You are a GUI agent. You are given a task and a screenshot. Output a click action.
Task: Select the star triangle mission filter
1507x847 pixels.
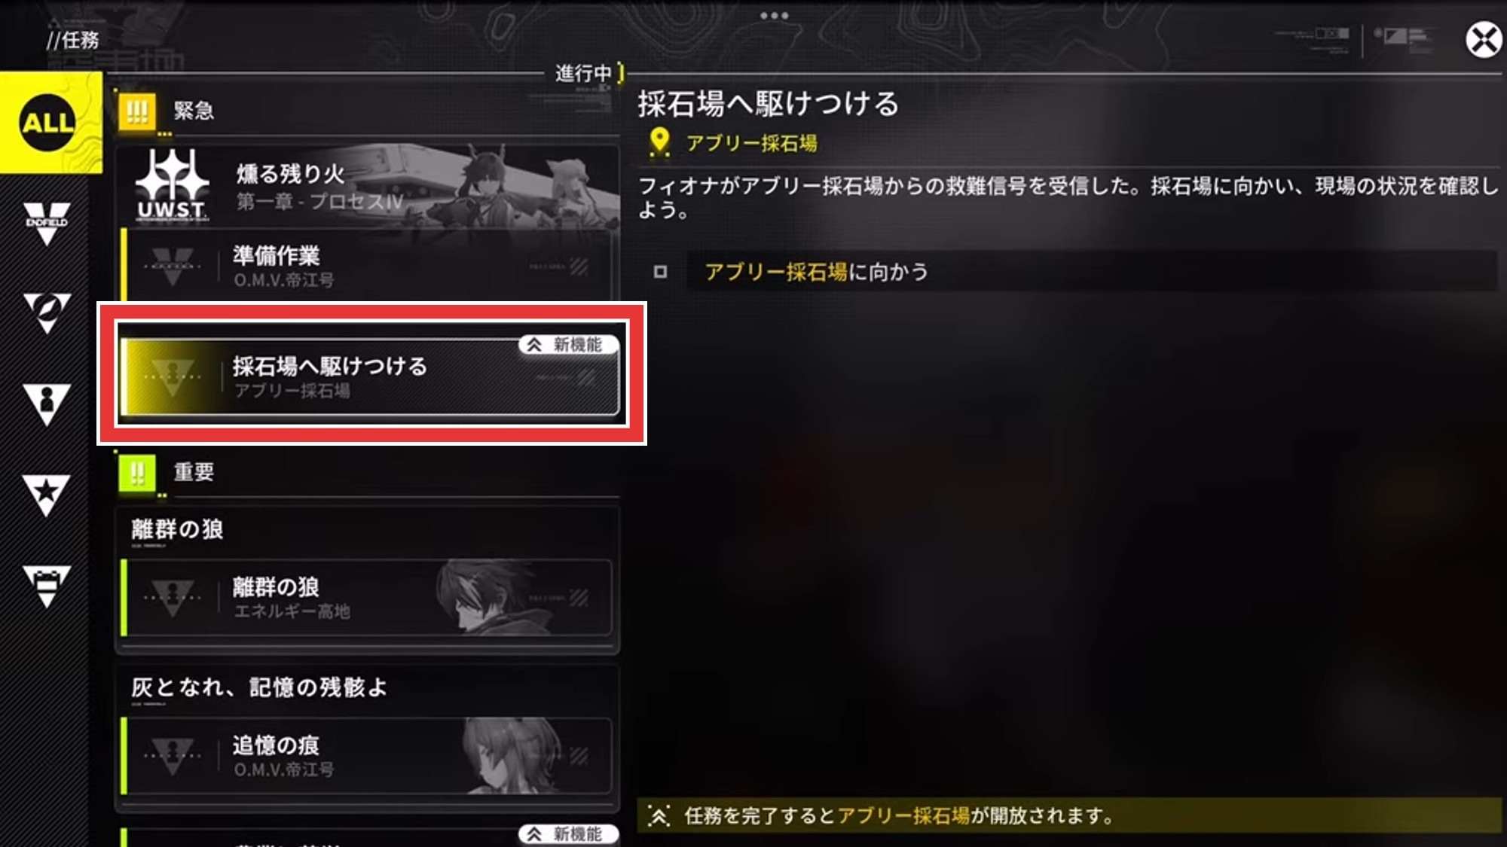coord(47,495)
